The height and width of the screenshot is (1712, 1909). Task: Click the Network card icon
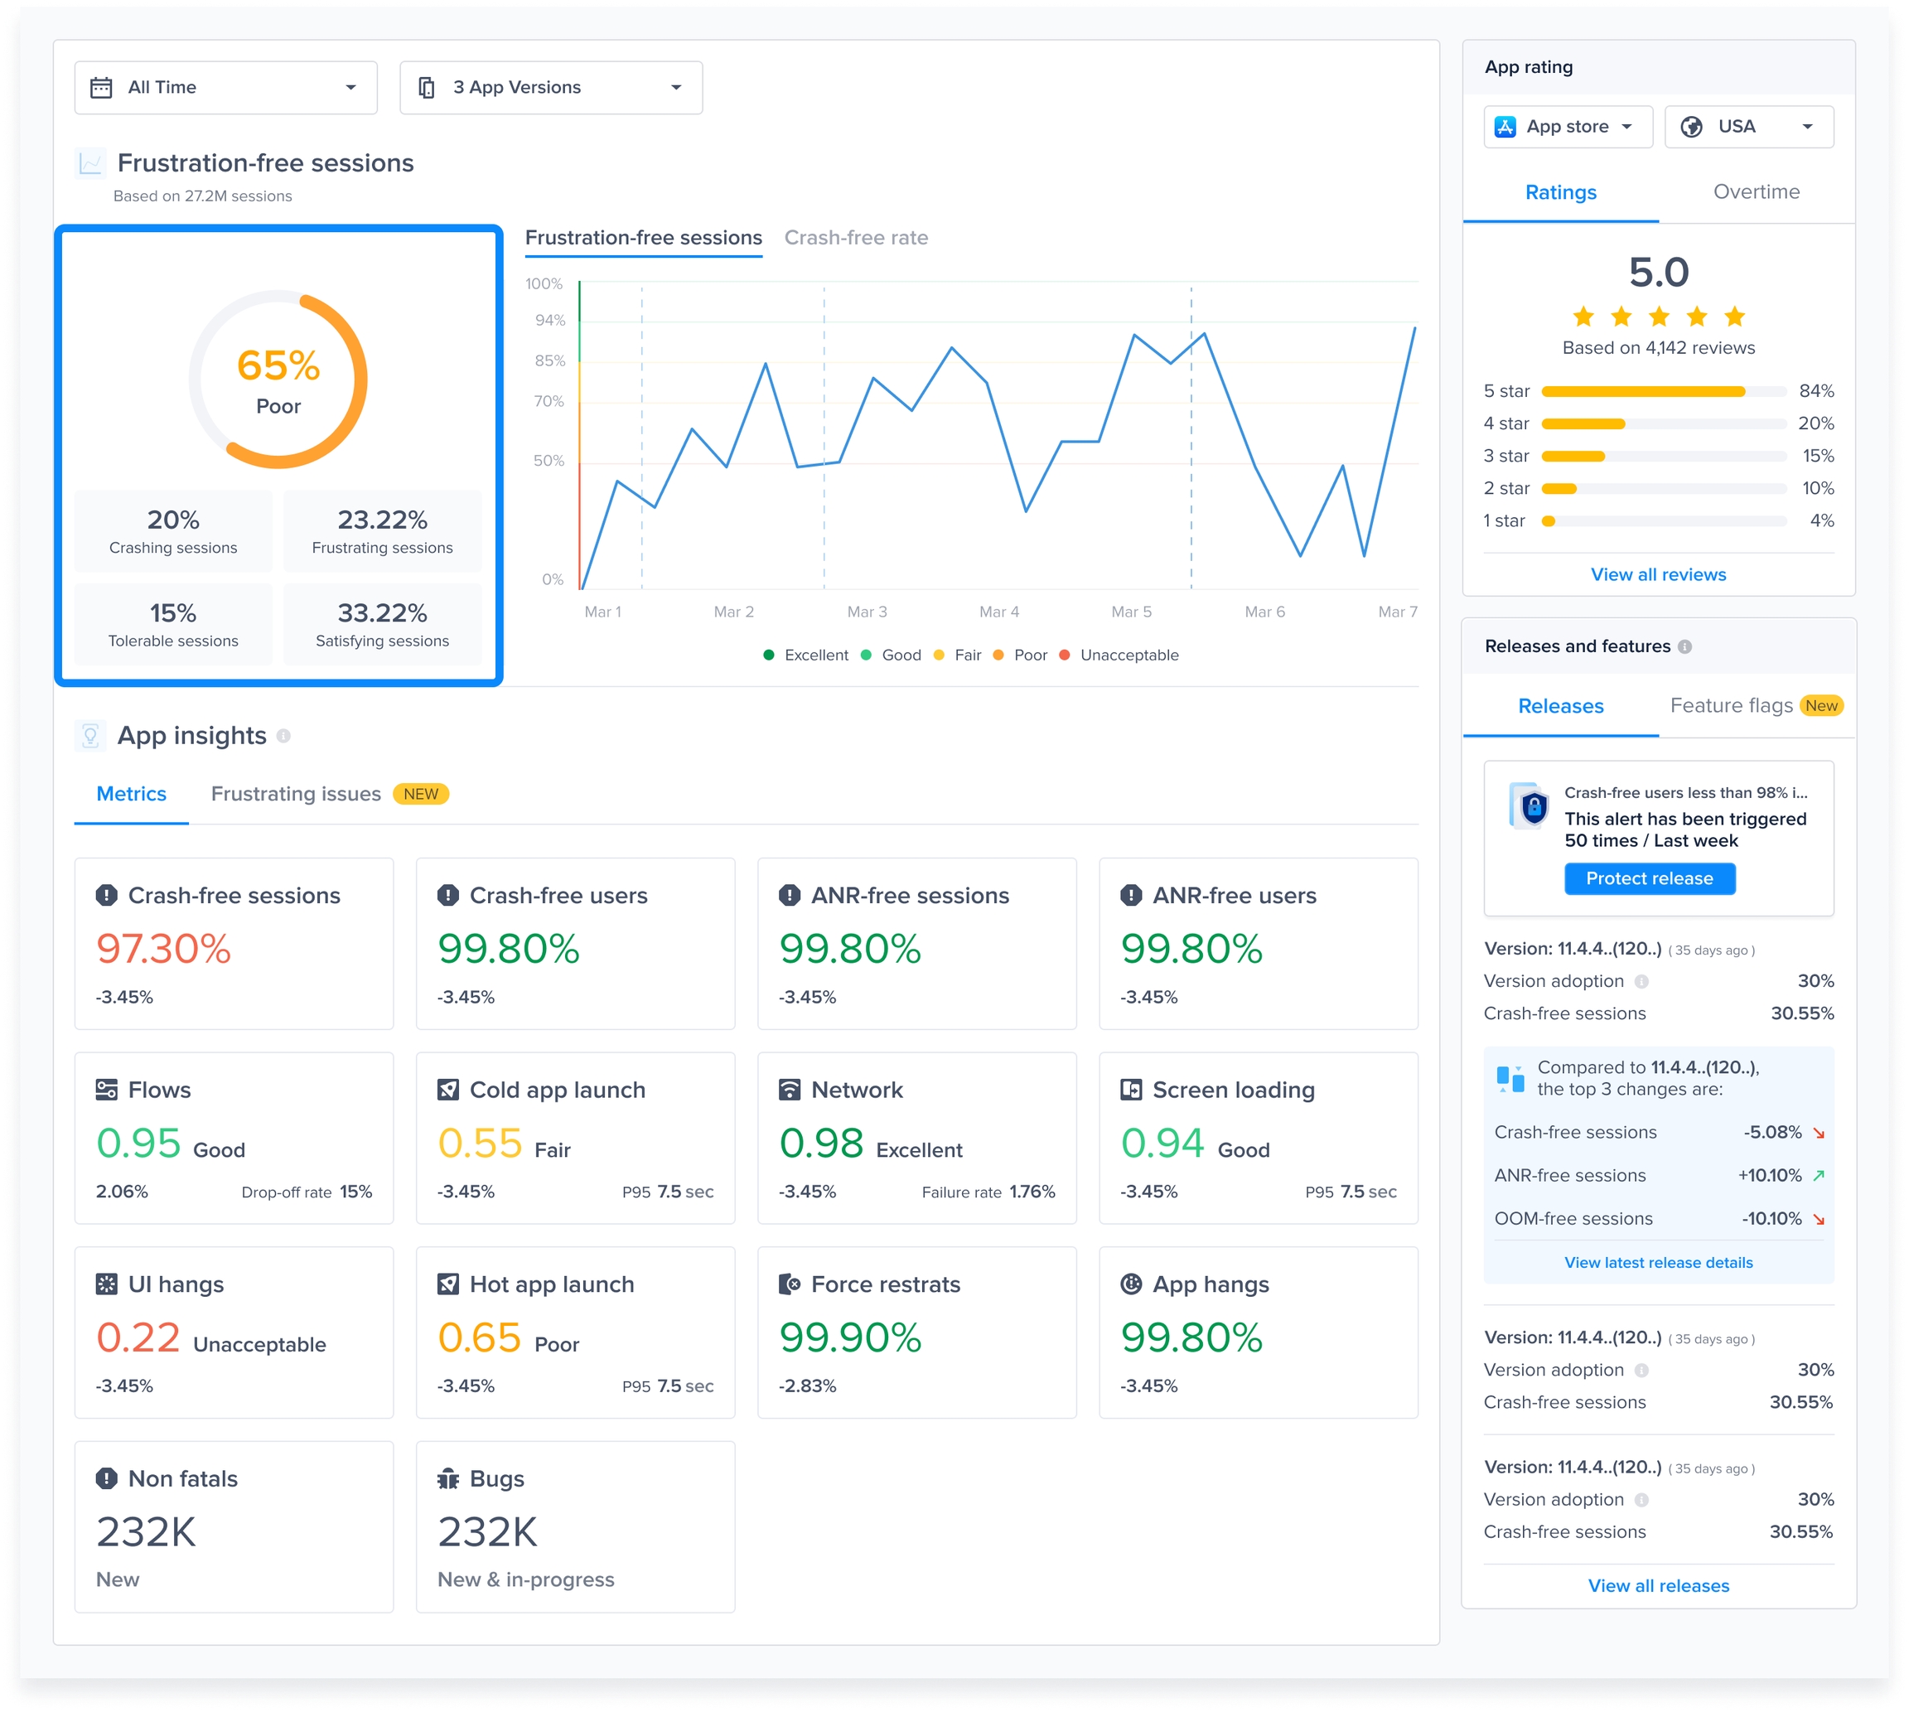(x=789, y=1090)
